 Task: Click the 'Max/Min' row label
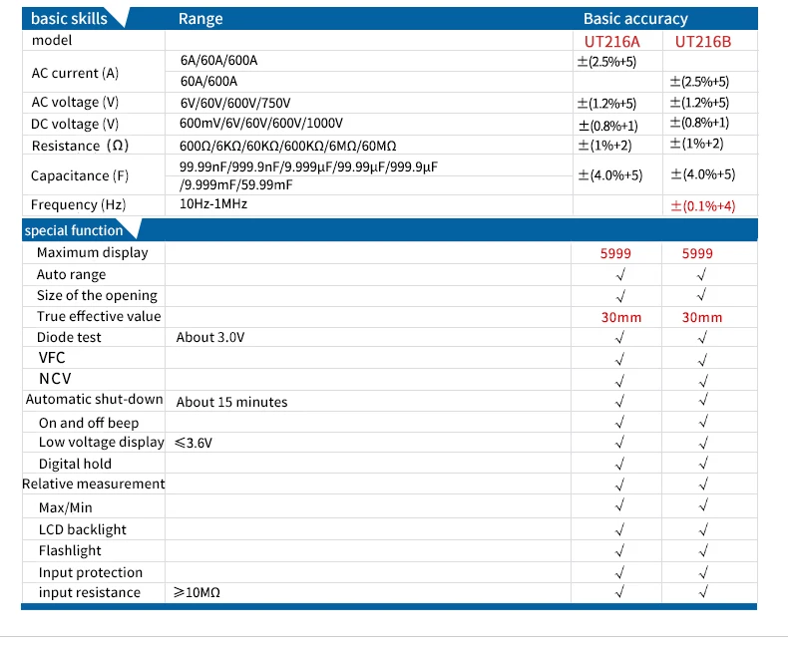pos(65,507)
